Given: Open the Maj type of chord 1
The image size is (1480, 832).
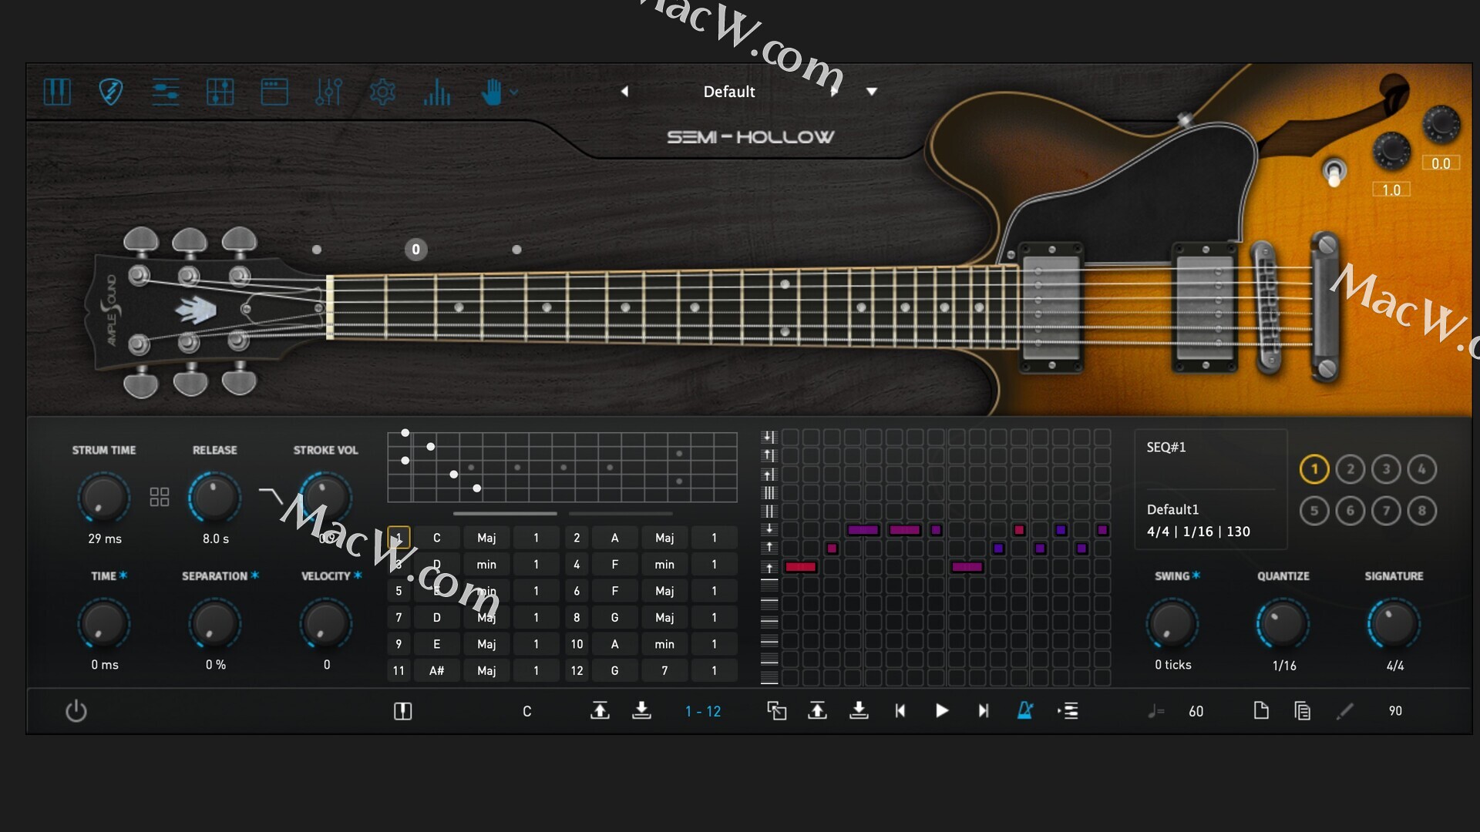Looking at the screenshot, I should [x=486, y=538].
